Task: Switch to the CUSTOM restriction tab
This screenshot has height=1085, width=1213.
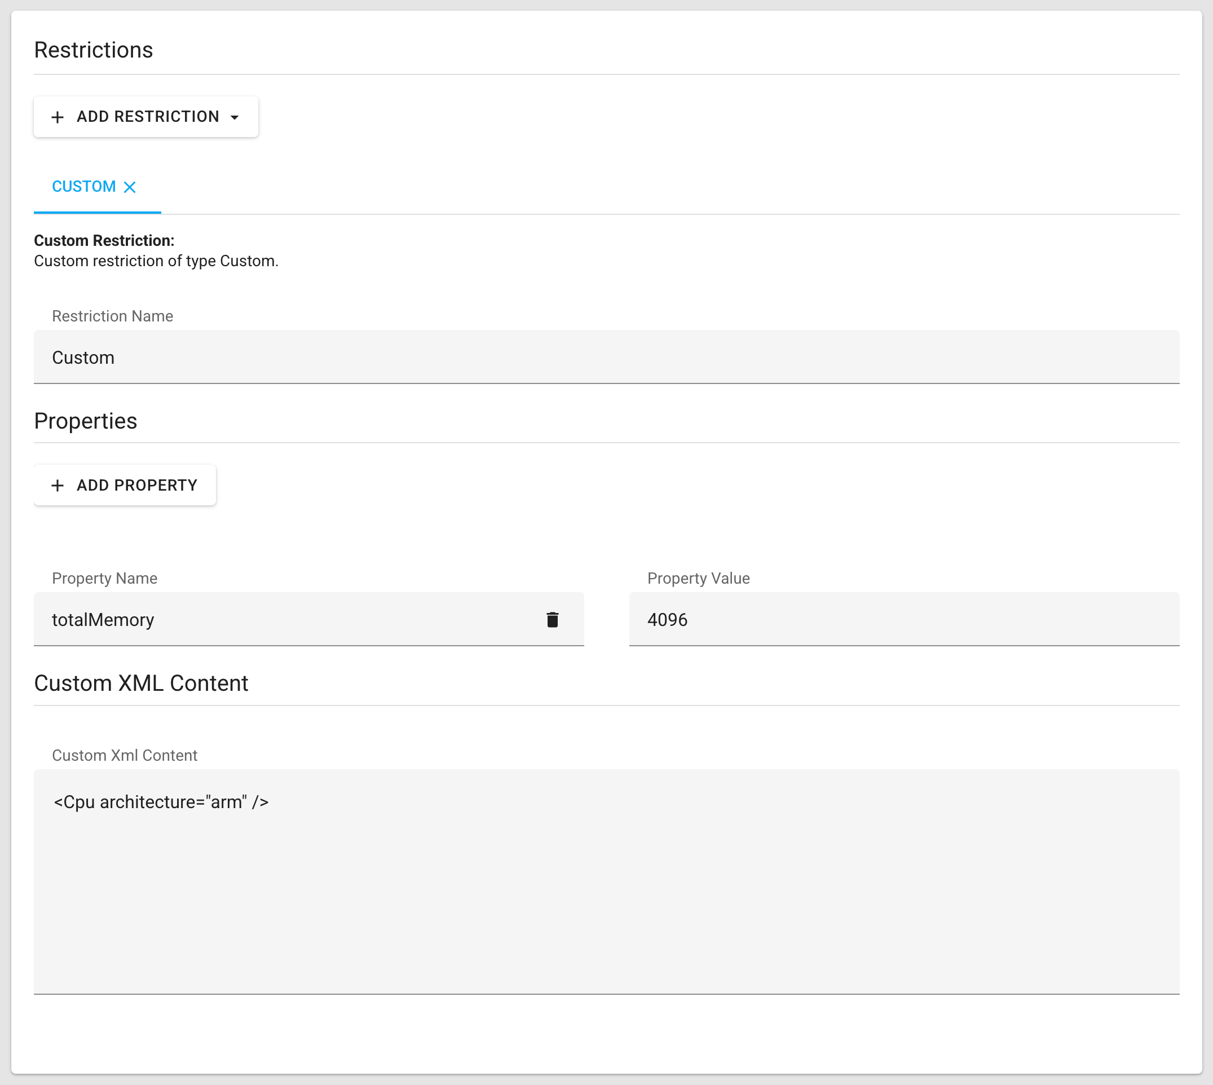Action: point(84,187)
